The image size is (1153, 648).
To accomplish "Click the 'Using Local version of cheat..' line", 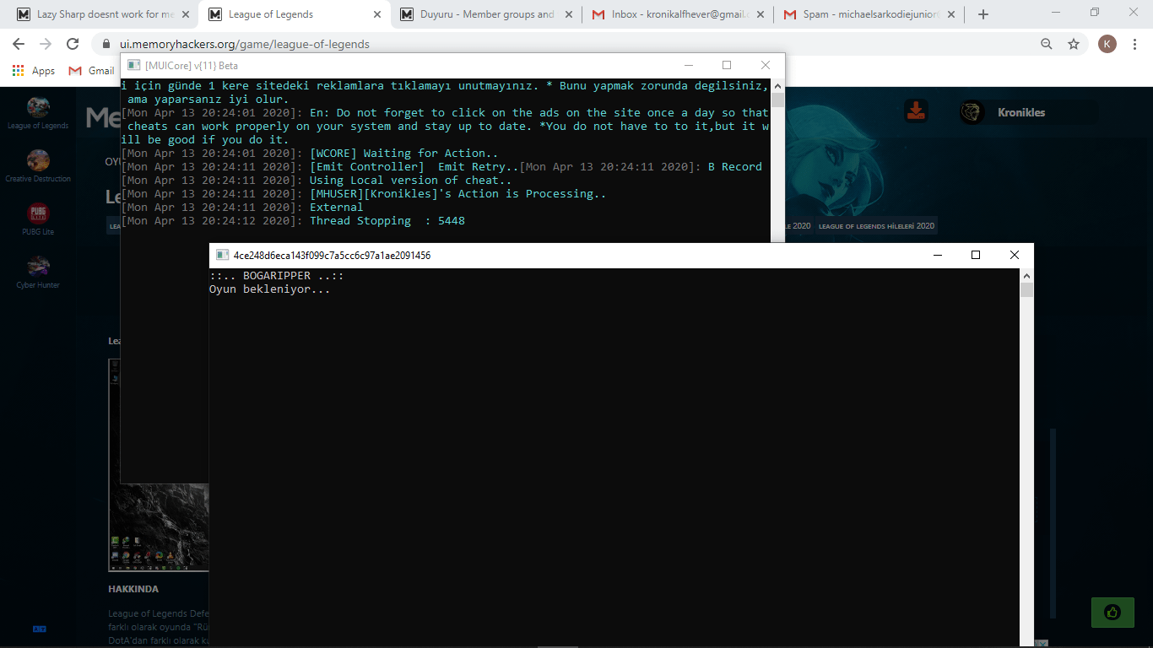I will [411, 181].
